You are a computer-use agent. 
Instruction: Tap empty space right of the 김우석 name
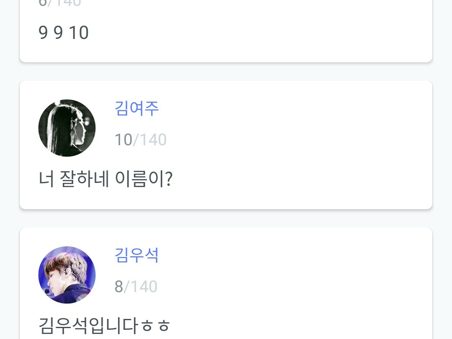[293, 255]
